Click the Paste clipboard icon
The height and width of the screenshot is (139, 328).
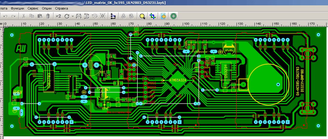40,16
